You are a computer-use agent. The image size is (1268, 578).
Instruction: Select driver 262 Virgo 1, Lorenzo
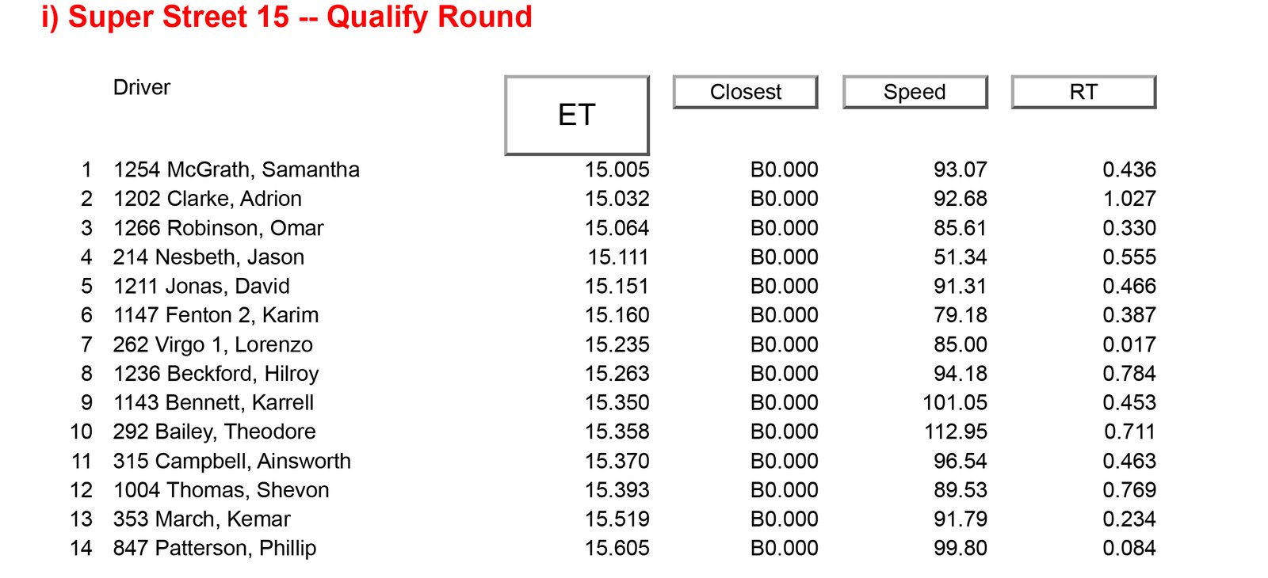(x=213, y=344)
